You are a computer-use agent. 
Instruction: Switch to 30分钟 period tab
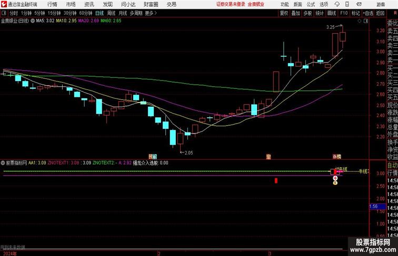click(x=70, y=13)
